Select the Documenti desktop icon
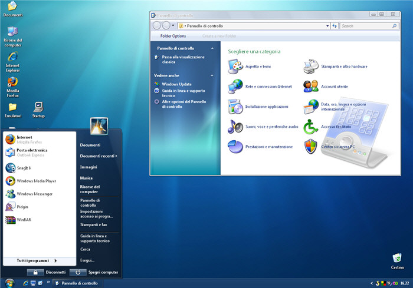 (x=12, y=9)
